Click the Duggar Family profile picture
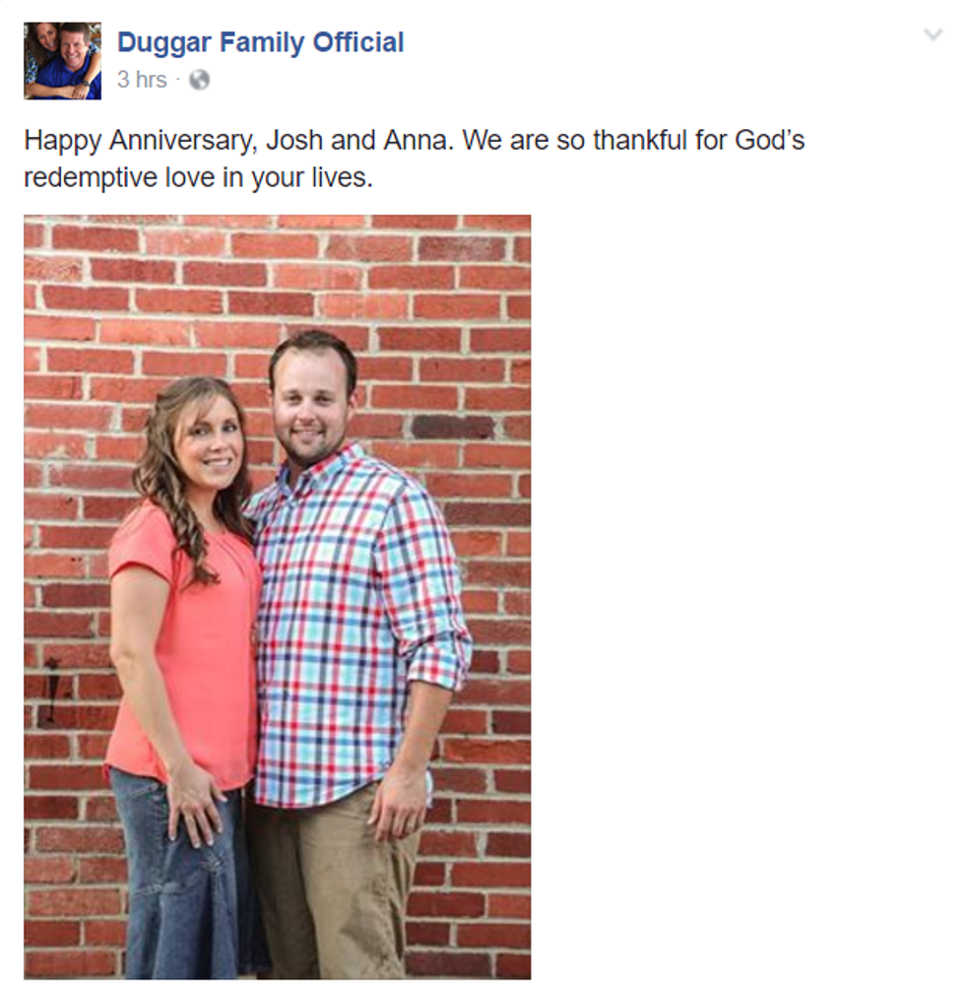965x995 pixels. [x=62, y=61]
